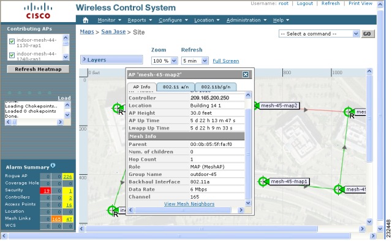Click the yellow Rogue AP count 226
Viewport: 392px width, 241px height.
(67, 177)
